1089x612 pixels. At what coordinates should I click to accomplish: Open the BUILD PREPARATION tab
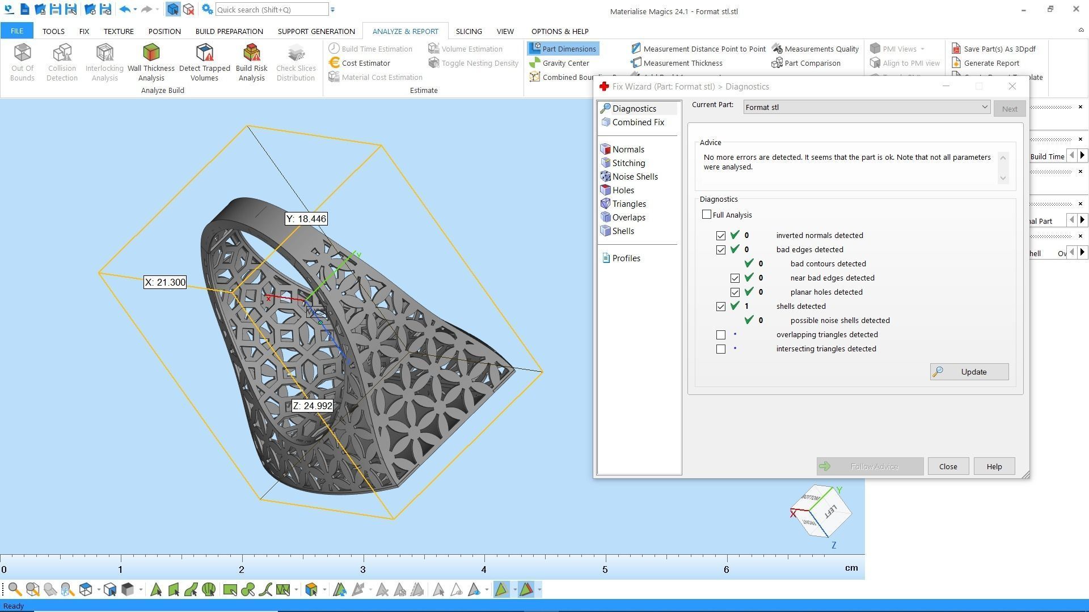tap(229, 31)
